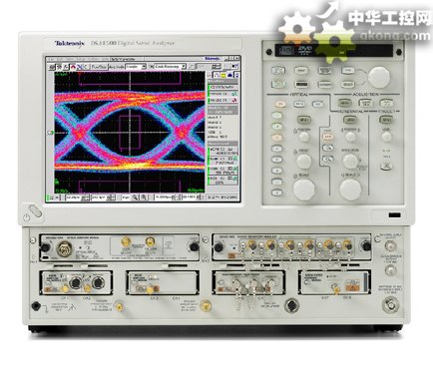
Task: Push the CLEAR DATA button in the ACQUISITION section
Action: [365, 103]
